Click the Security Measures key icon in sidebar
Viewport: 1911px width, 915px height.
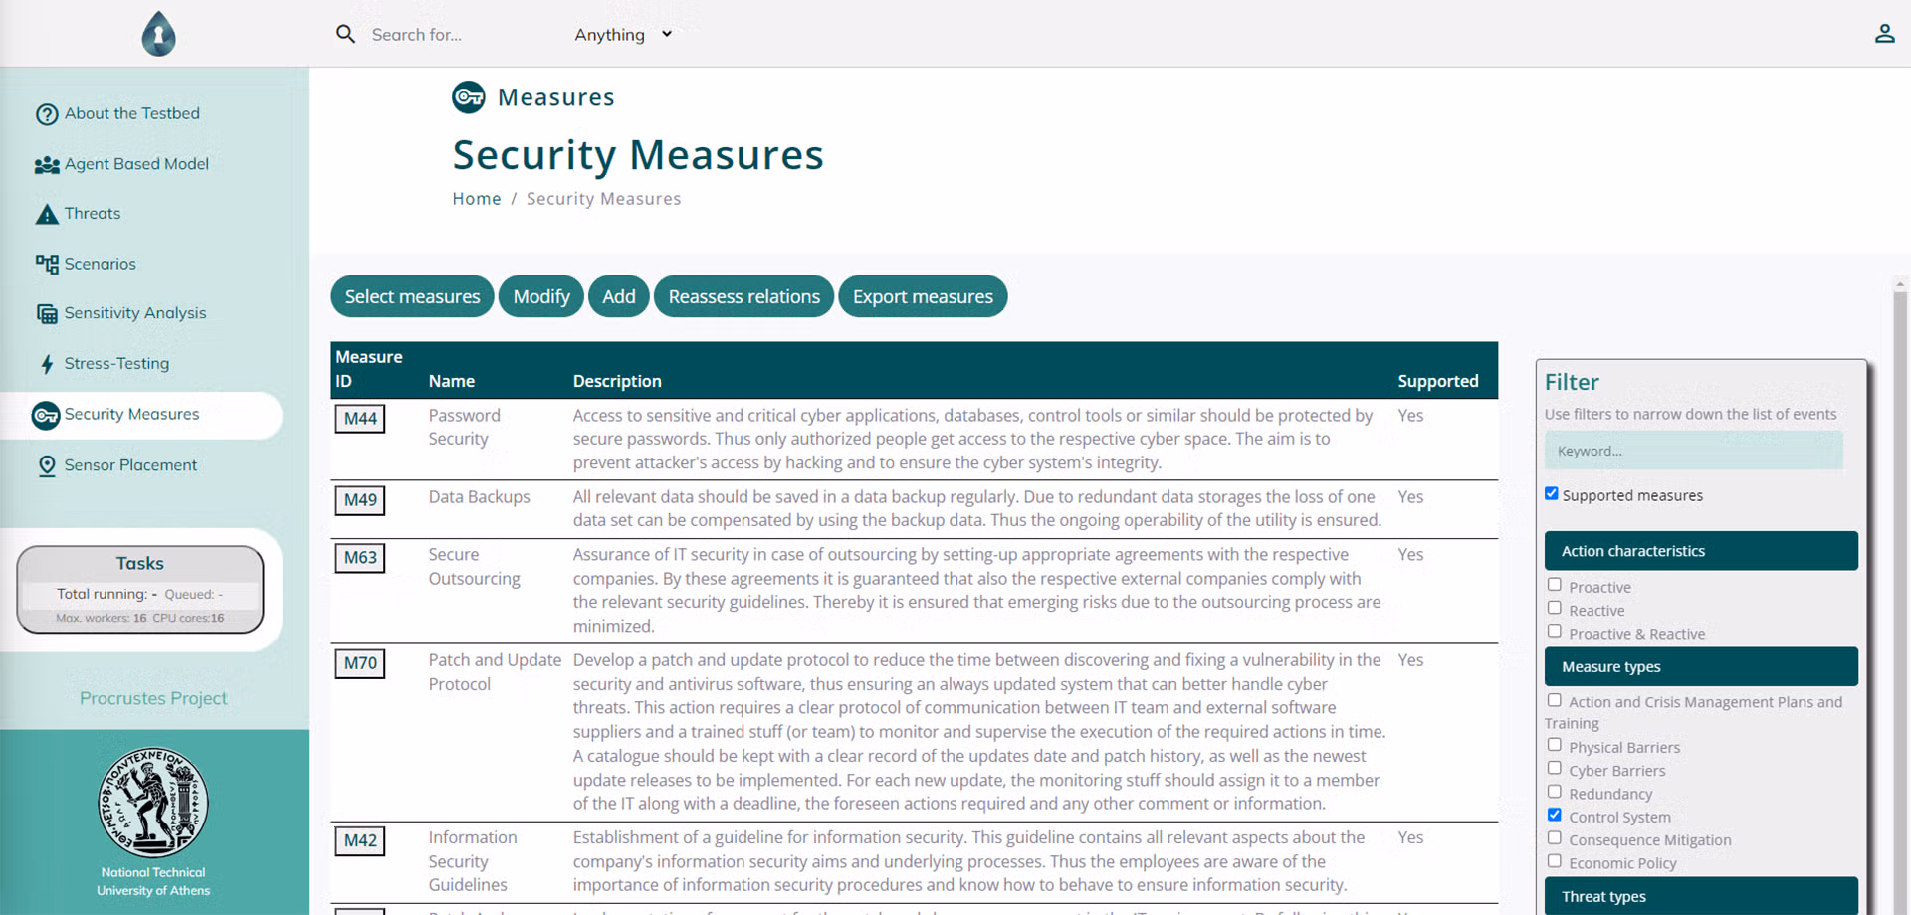point(46,415)
